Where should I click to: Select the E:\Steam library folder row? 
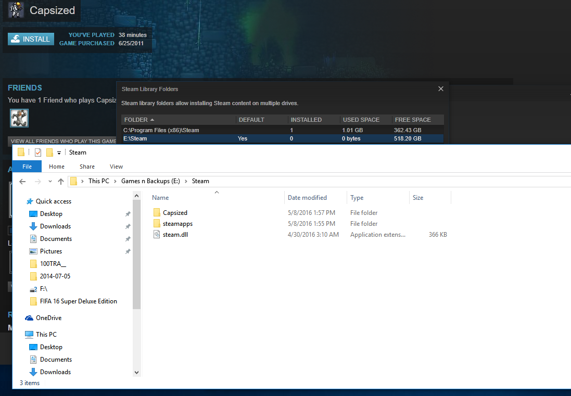click(x=283, y=138)
